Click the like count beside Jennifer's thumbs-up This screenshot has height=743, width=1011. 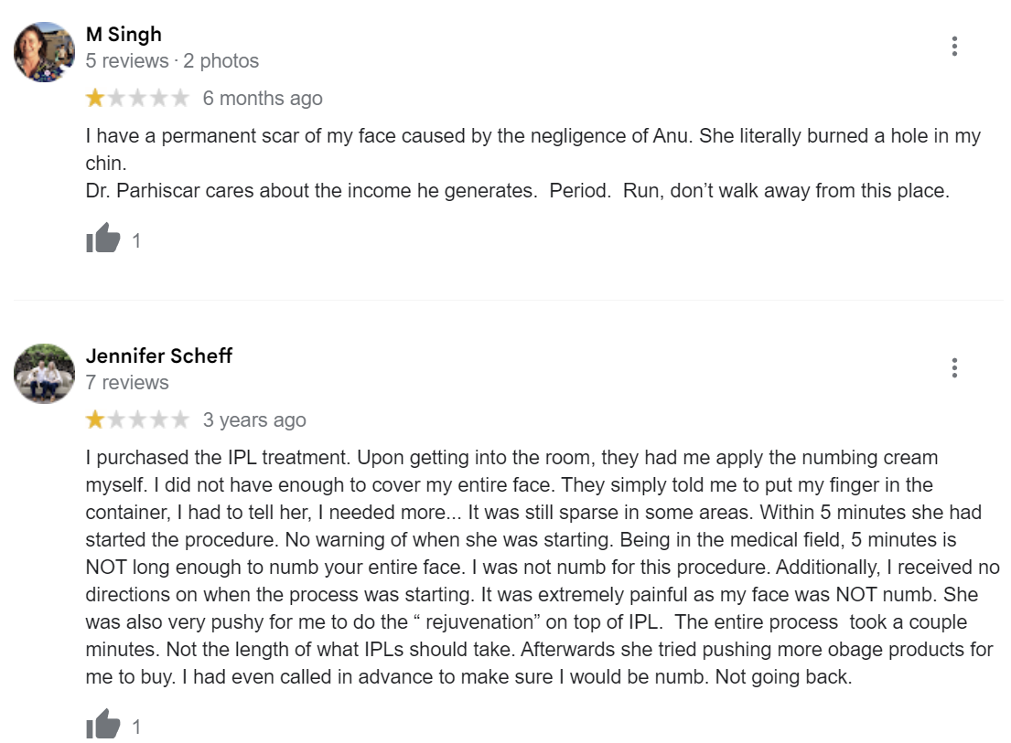click(x=137, y=727)
